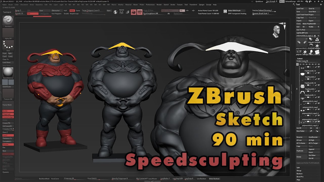324x182 pixels.
Task: Open the Zplugin menu
Action: click(201, 5)
